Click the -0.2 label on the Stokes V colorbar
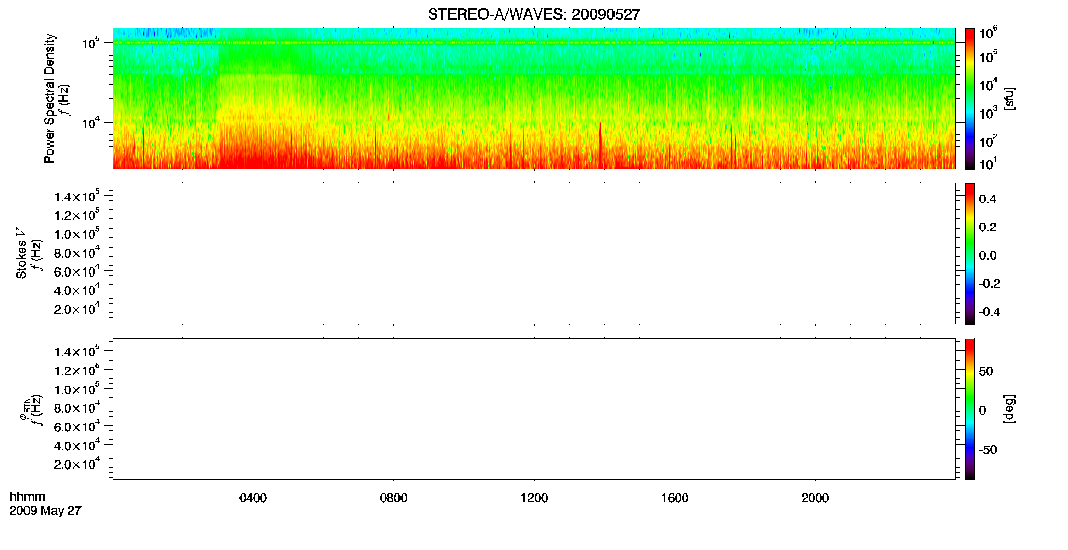Image resolution: width=1068 pixels, height=550 pixels. pos(990,284)
